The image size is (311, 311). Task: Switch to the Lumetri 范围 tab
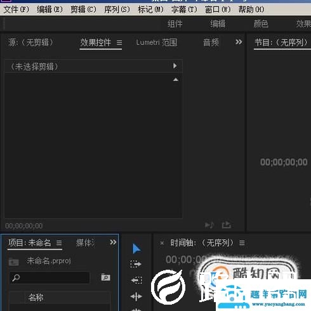click(157, 43)
